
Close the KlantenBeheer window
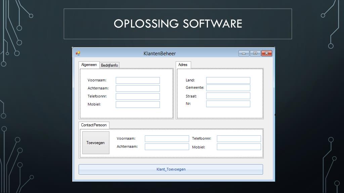tap(266, 53)
